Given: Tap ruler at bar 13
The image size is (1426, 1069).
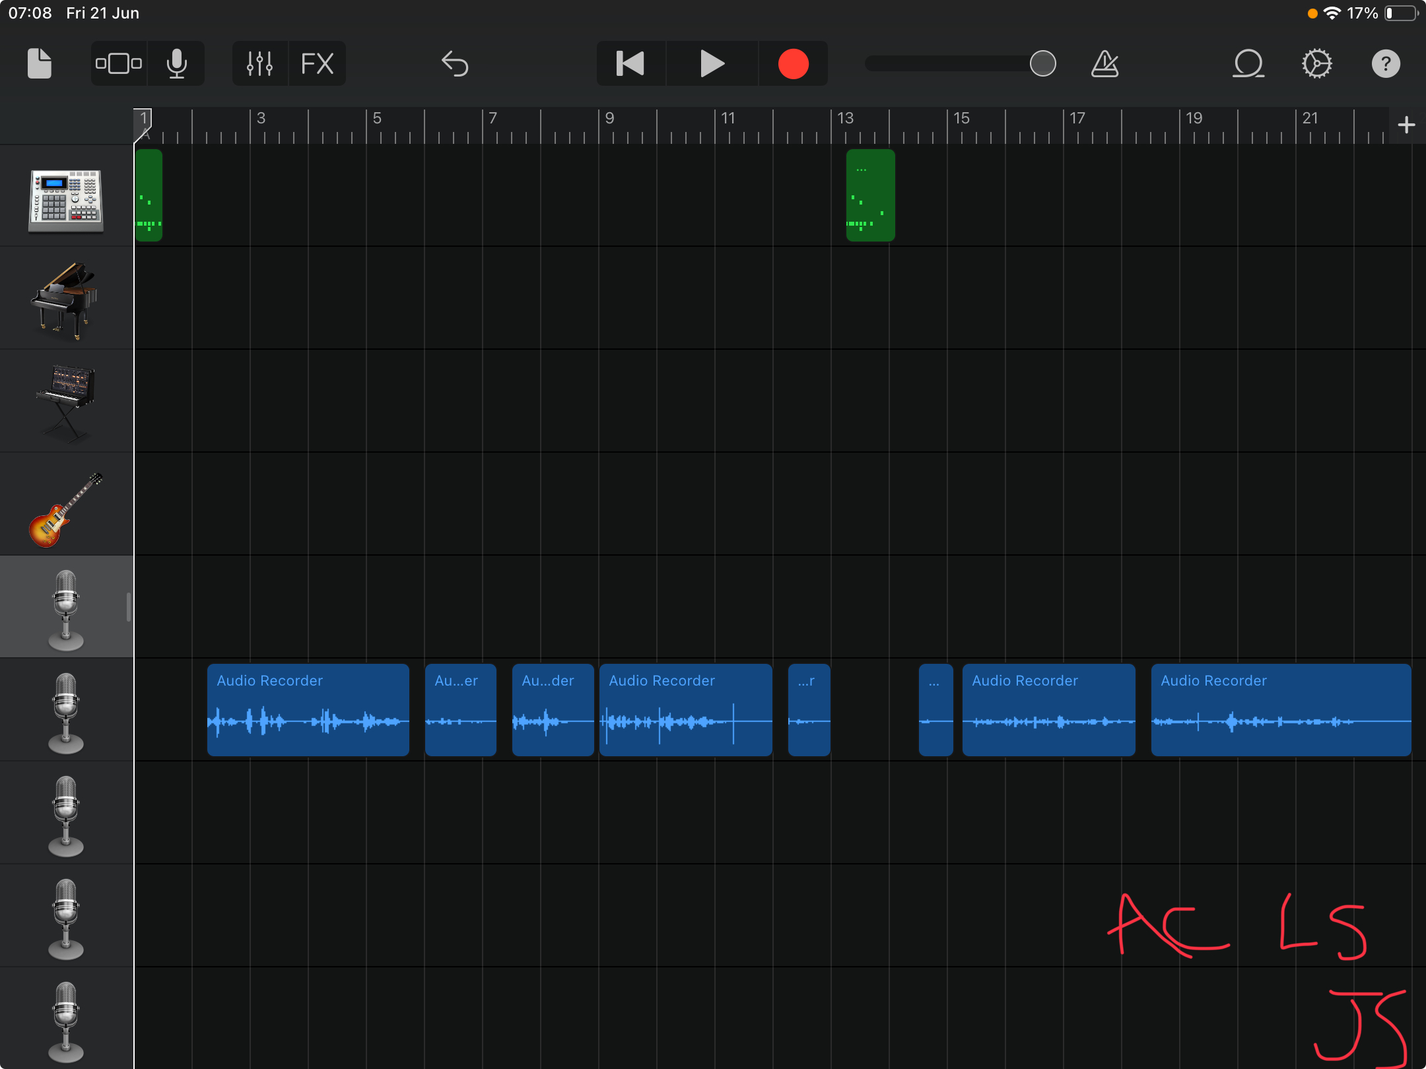Looking at the screenshot, I should pos(845,119).
